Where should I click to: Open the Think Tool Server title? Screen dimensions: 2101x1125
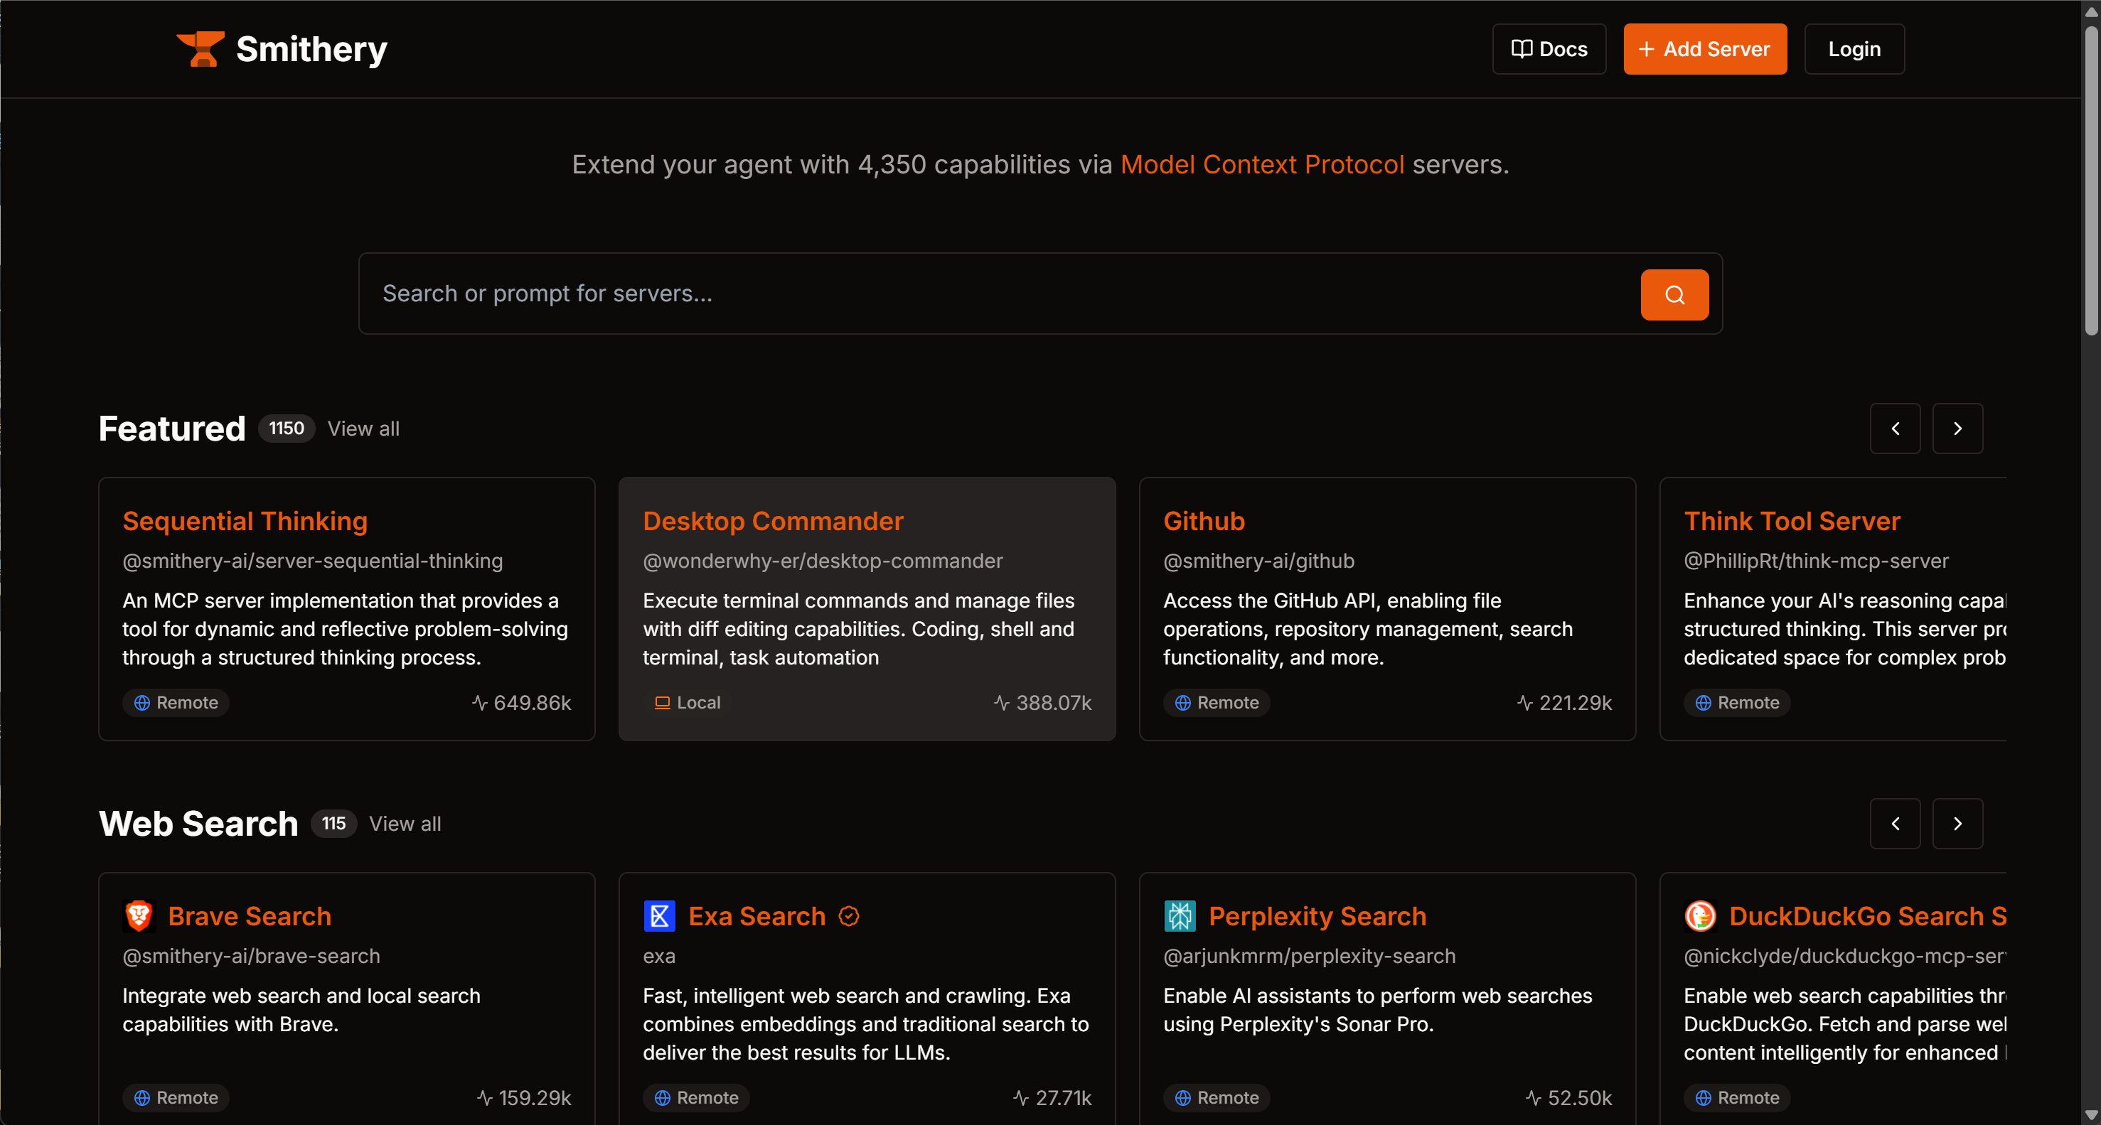coord(1792,521)
